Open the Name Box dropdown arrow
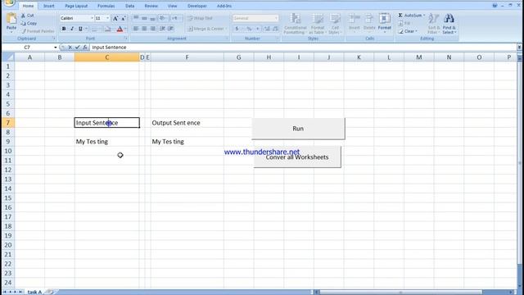Screen dimensions: 524x295 pos(55,48)
